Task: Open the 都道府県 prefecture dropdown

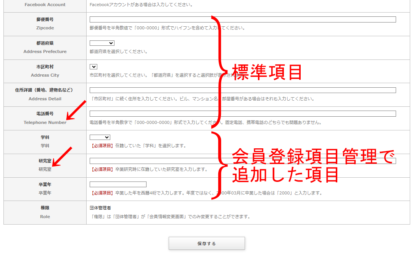Action: tap(101, 43)
